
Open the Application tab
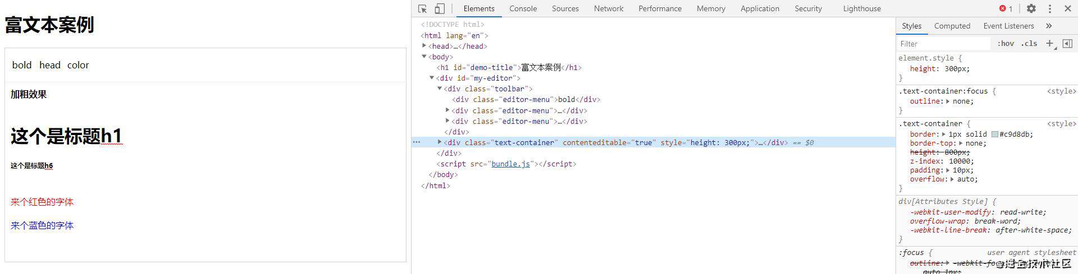[760, 8]
